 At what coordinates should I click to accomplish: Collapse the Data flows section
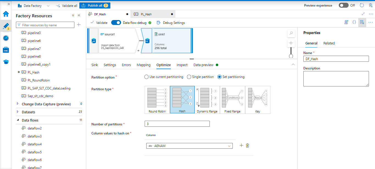(18, 120)
